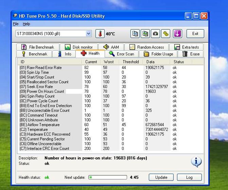This screenshot has width=228, height=190.
Task: Select the (BD) Unknown Attribute row
Action: [x=110, y=120]
